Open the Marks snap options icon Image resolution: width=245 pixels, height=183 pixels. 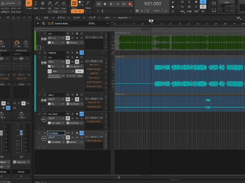click(x=88, y=4)
